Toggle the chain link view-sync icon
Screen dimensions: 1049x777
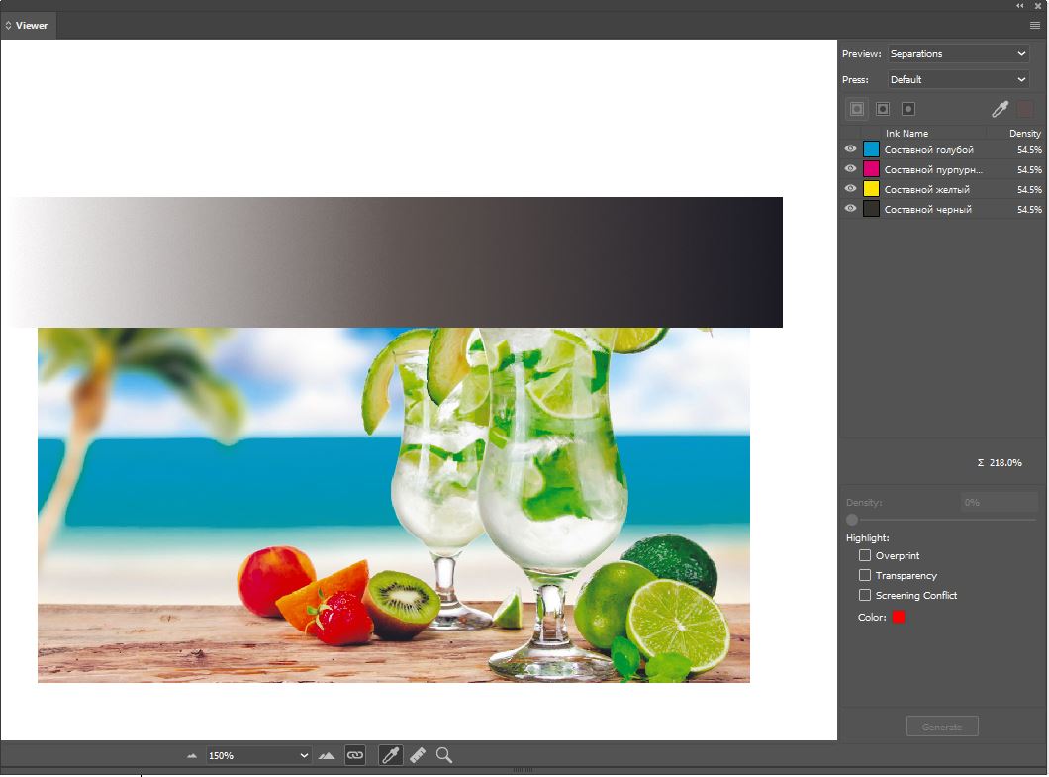355,755
